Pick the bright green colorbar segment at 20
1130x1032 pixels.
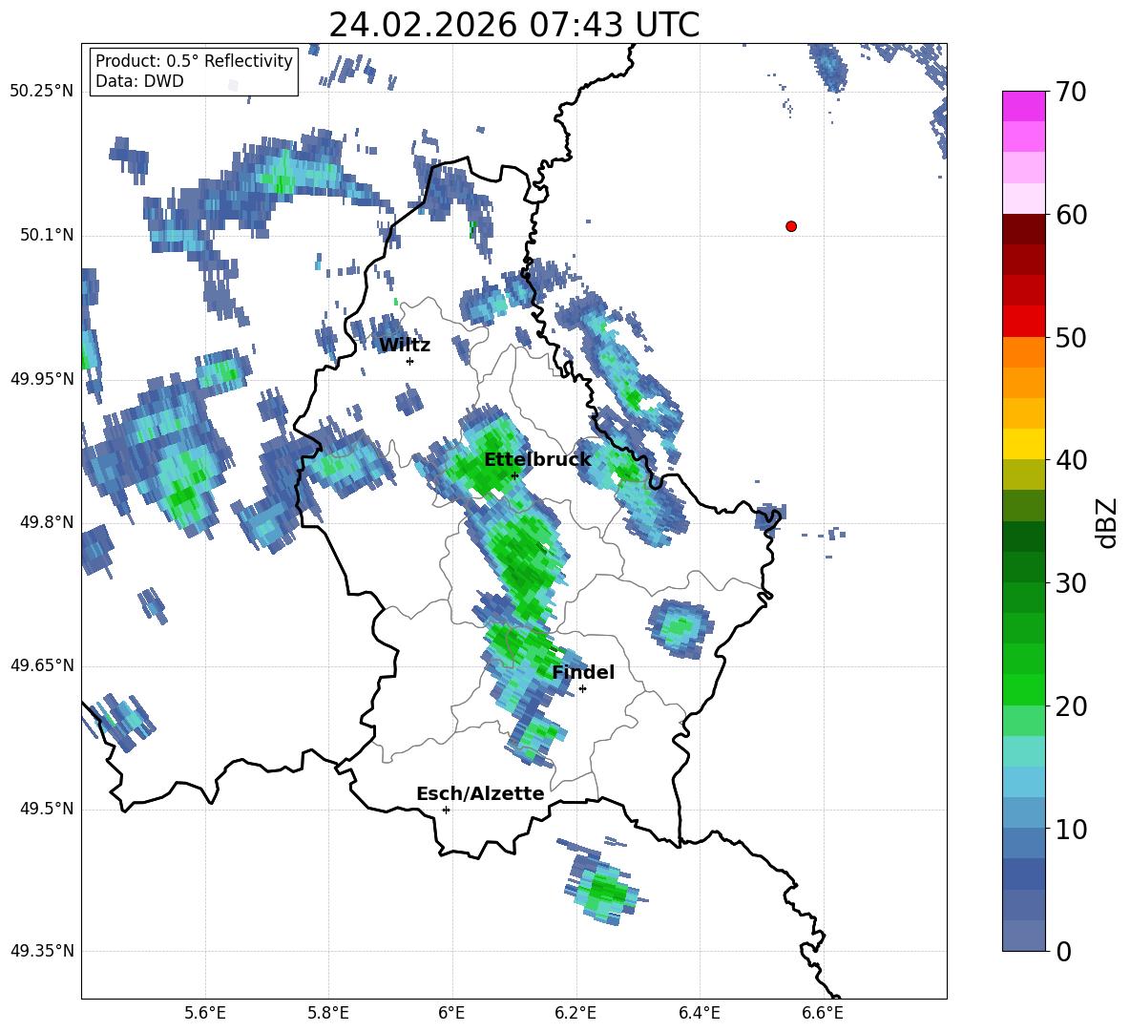[1023, 689]
